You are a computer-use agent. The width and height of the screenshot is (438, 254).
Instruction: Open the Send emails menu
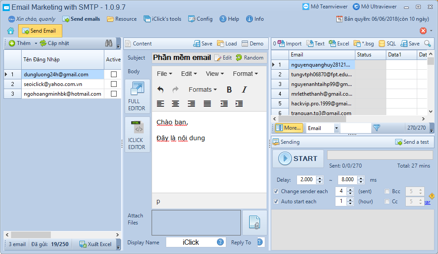[81, 19]
